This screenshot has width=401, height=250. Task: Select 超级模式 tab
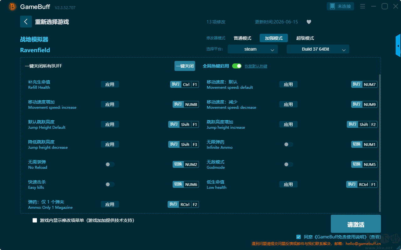coord(305,38)
